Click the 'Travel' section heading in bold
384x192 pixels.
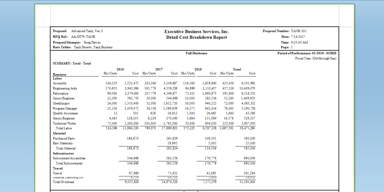pyautogui.click(x=58, y=168)
